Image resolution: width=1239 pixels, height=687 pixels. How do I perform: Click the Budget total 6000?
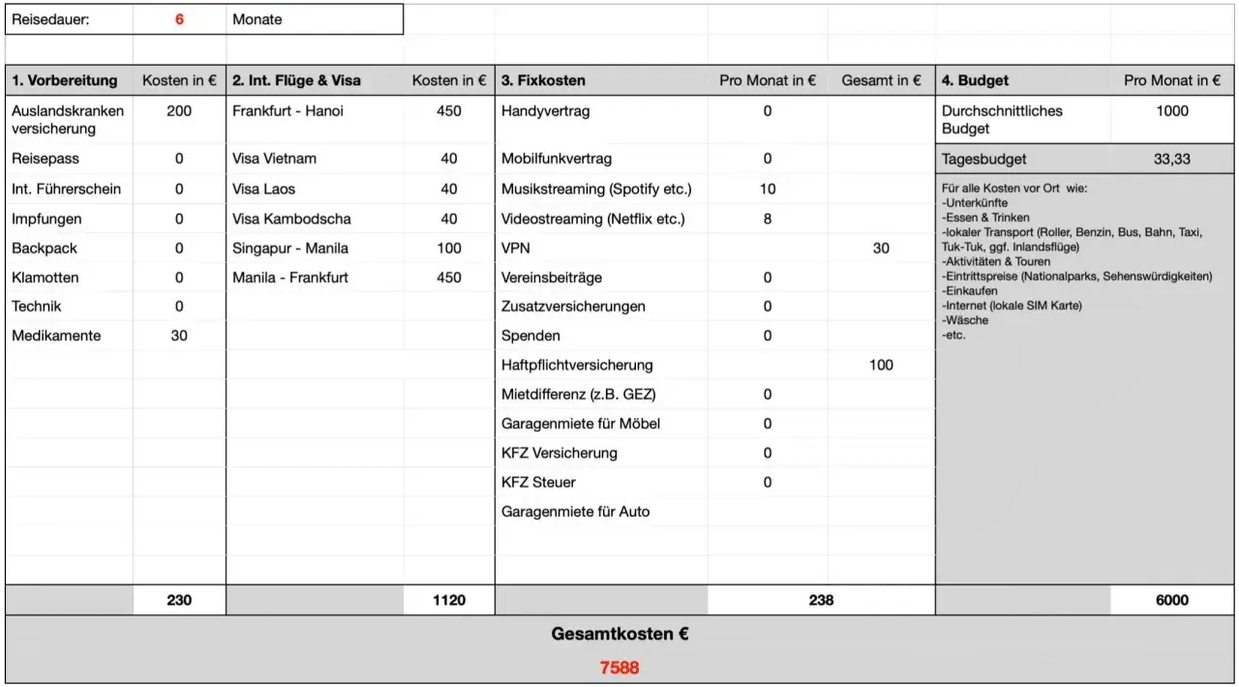click(1172, 600)
